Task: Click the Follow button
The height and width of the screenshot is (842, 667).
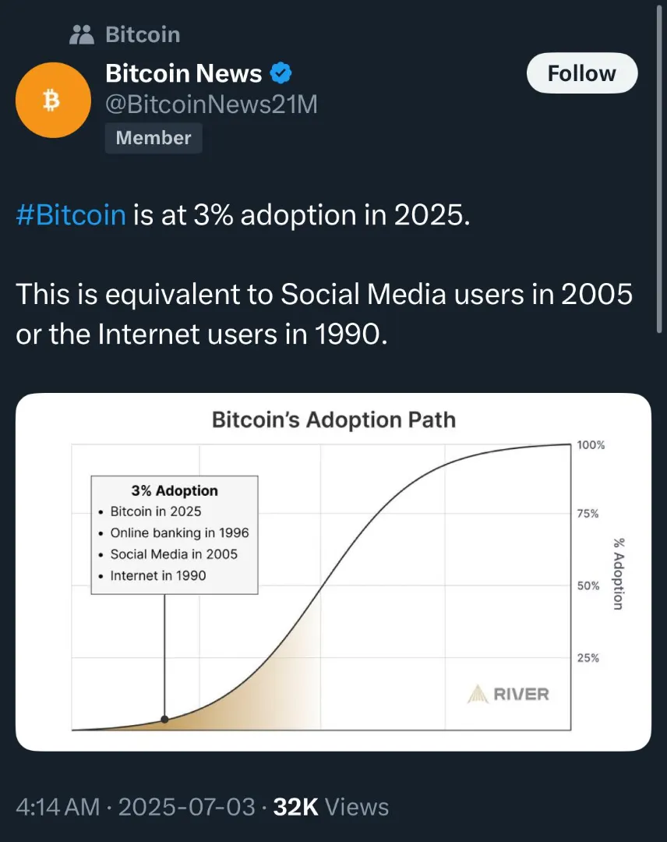Action: (x=582, y=73)
